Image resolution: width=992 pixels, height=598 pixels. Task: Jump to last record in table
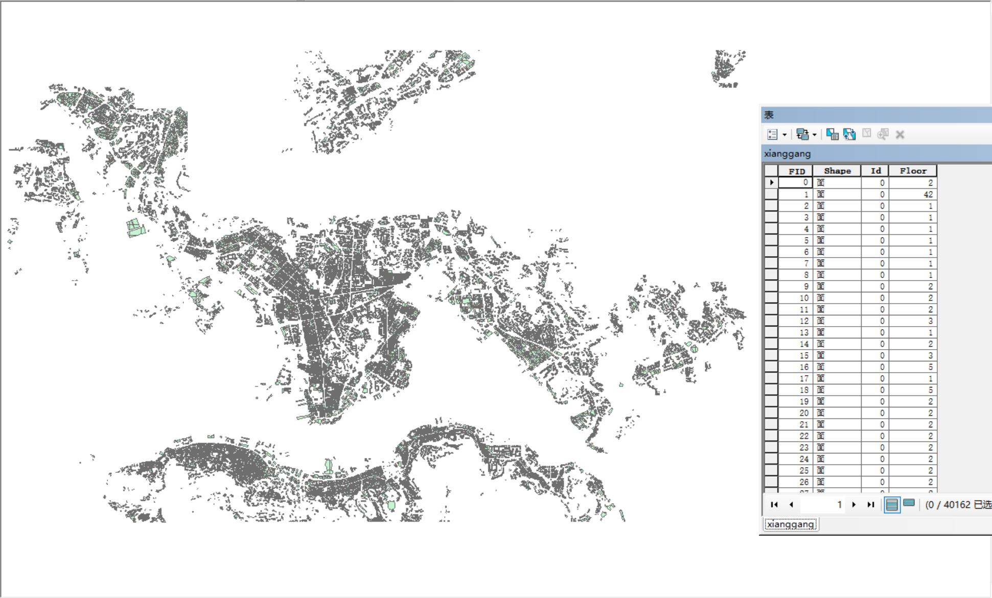click(871, 504)
